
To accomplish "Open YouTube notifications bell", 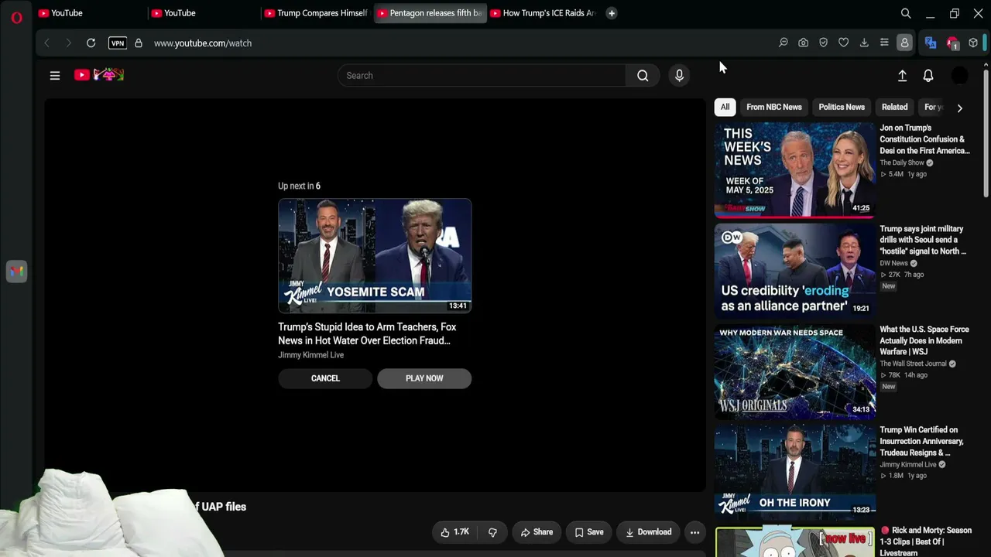I will pyautogui.click(x=928, y=76).
